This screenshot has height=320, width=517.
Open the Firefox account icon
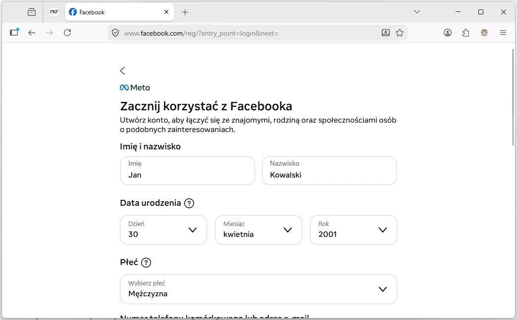pyautogui.click(x=447, y=33)
